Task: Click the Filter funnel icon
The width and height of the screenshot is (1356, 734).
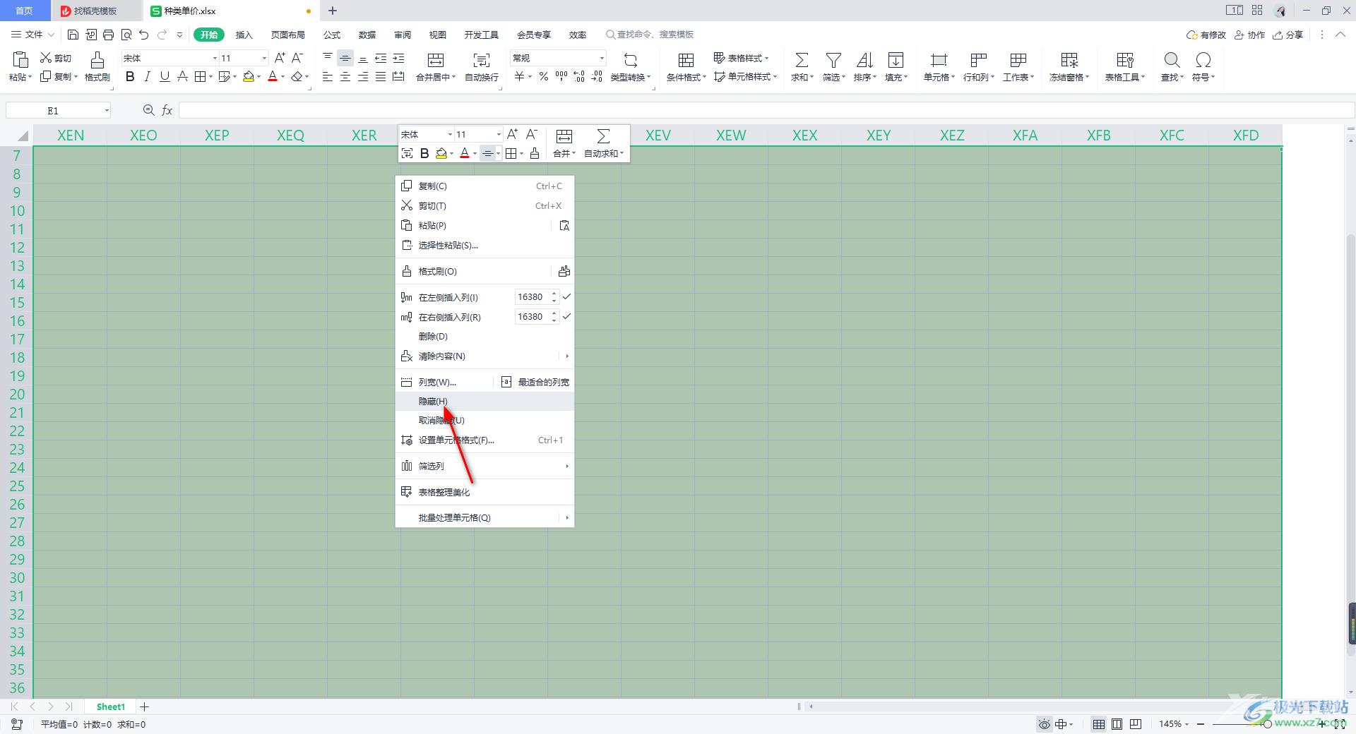Action: click(x=833, y=59)
